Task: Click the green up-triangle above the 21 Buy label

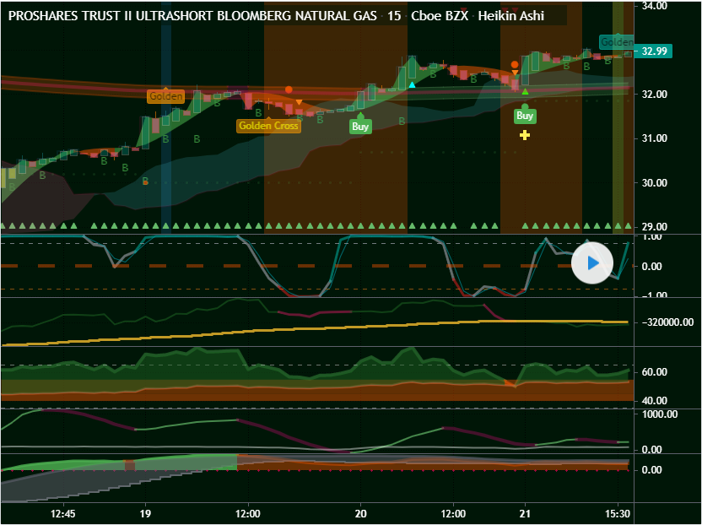Action: [x=525, y=92]
